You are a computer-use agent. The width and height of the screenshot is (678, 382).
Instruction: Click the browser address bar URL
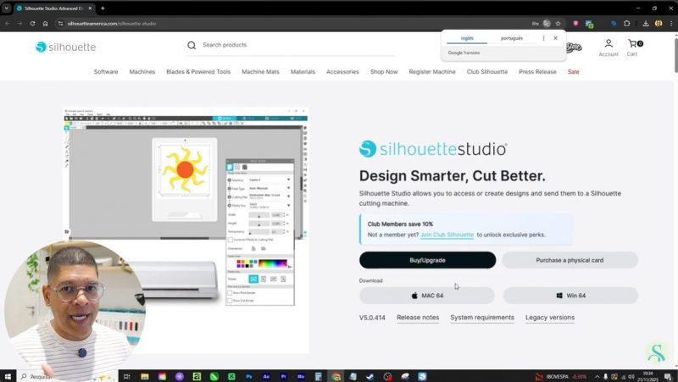112,24
